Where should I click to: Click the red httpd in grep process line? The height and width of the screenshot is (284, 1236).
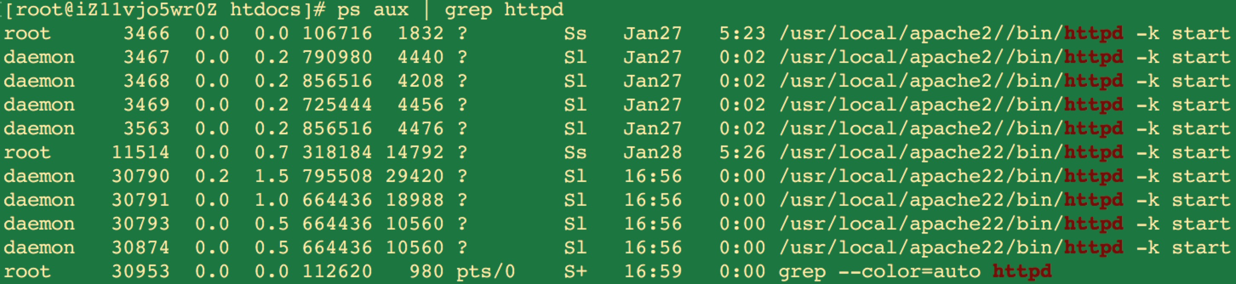pyautogui.click(x=1022, y=272)
